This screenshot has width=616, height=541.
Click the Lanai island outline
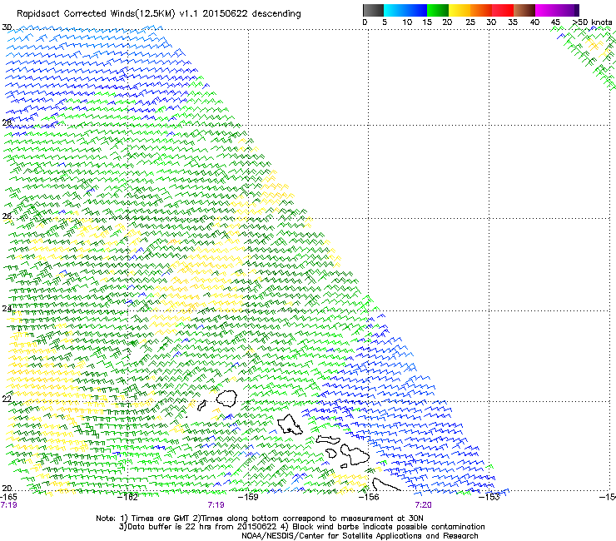pyautogui.click(x=331, y=454)
